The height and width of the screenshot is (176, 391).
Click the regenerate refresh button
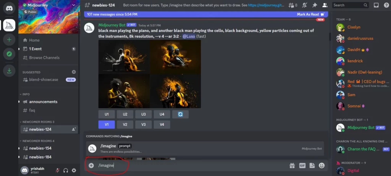[180, 114]
